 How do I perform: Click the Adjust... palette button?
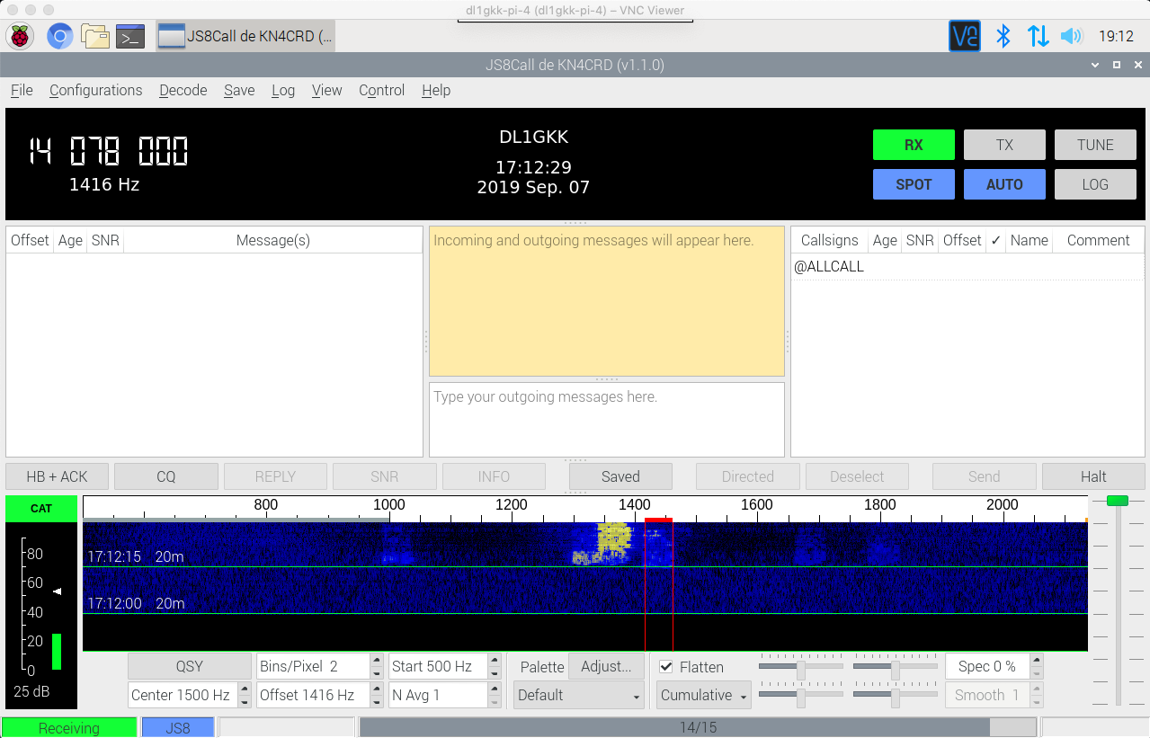point(606,666)
